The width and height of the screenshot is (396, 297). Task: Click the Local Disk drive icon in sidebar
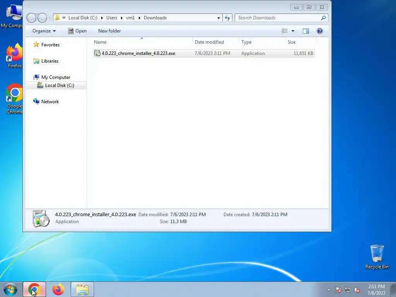[40, 85]
